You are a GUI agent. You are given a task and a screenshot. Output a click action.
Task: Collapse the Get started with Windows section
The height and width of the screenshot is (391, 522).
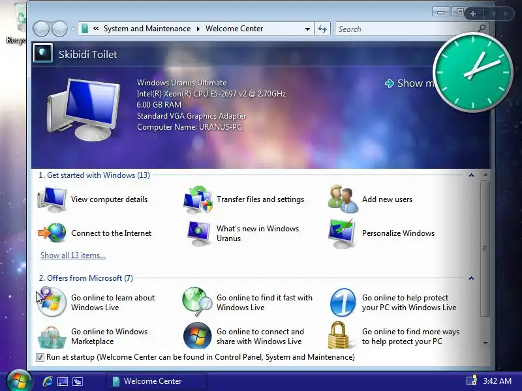point(471,175)
